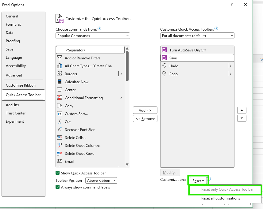Click the Save disk icon in the toolbar list
The height and width of the screenshot is (209, 263).
coord(164,58)
